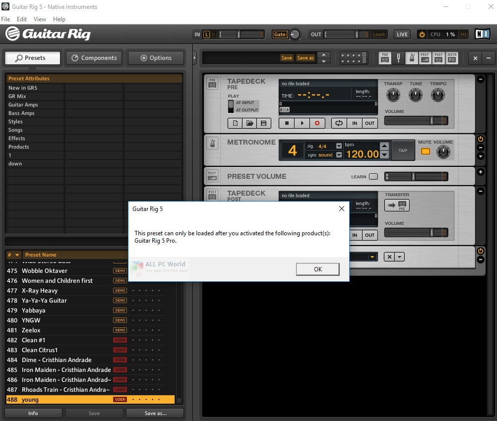Show Master FX via MSTR FX icon
Screen dimensions: 497x421
(452, 58)
